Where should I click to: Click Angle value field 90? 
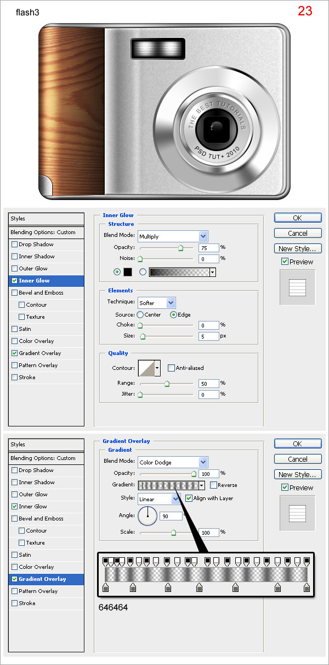170,517
